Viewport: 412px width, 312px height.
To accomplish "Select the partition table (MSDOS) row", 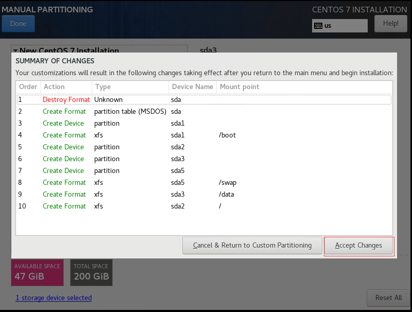I will pyautogui.click(x=204, y=111).
